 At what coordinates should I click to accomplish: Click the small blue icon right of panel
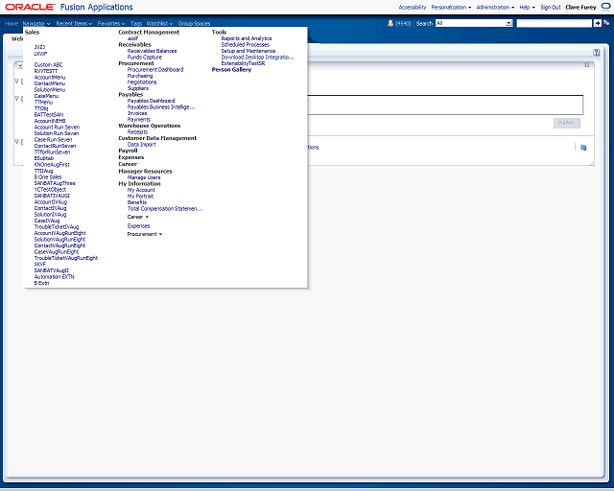point(581,148)
